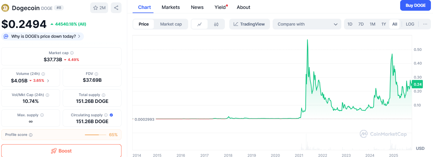Toggle chart to Market cap view
Screen dimensions: 433x157
tap(171, 24)
